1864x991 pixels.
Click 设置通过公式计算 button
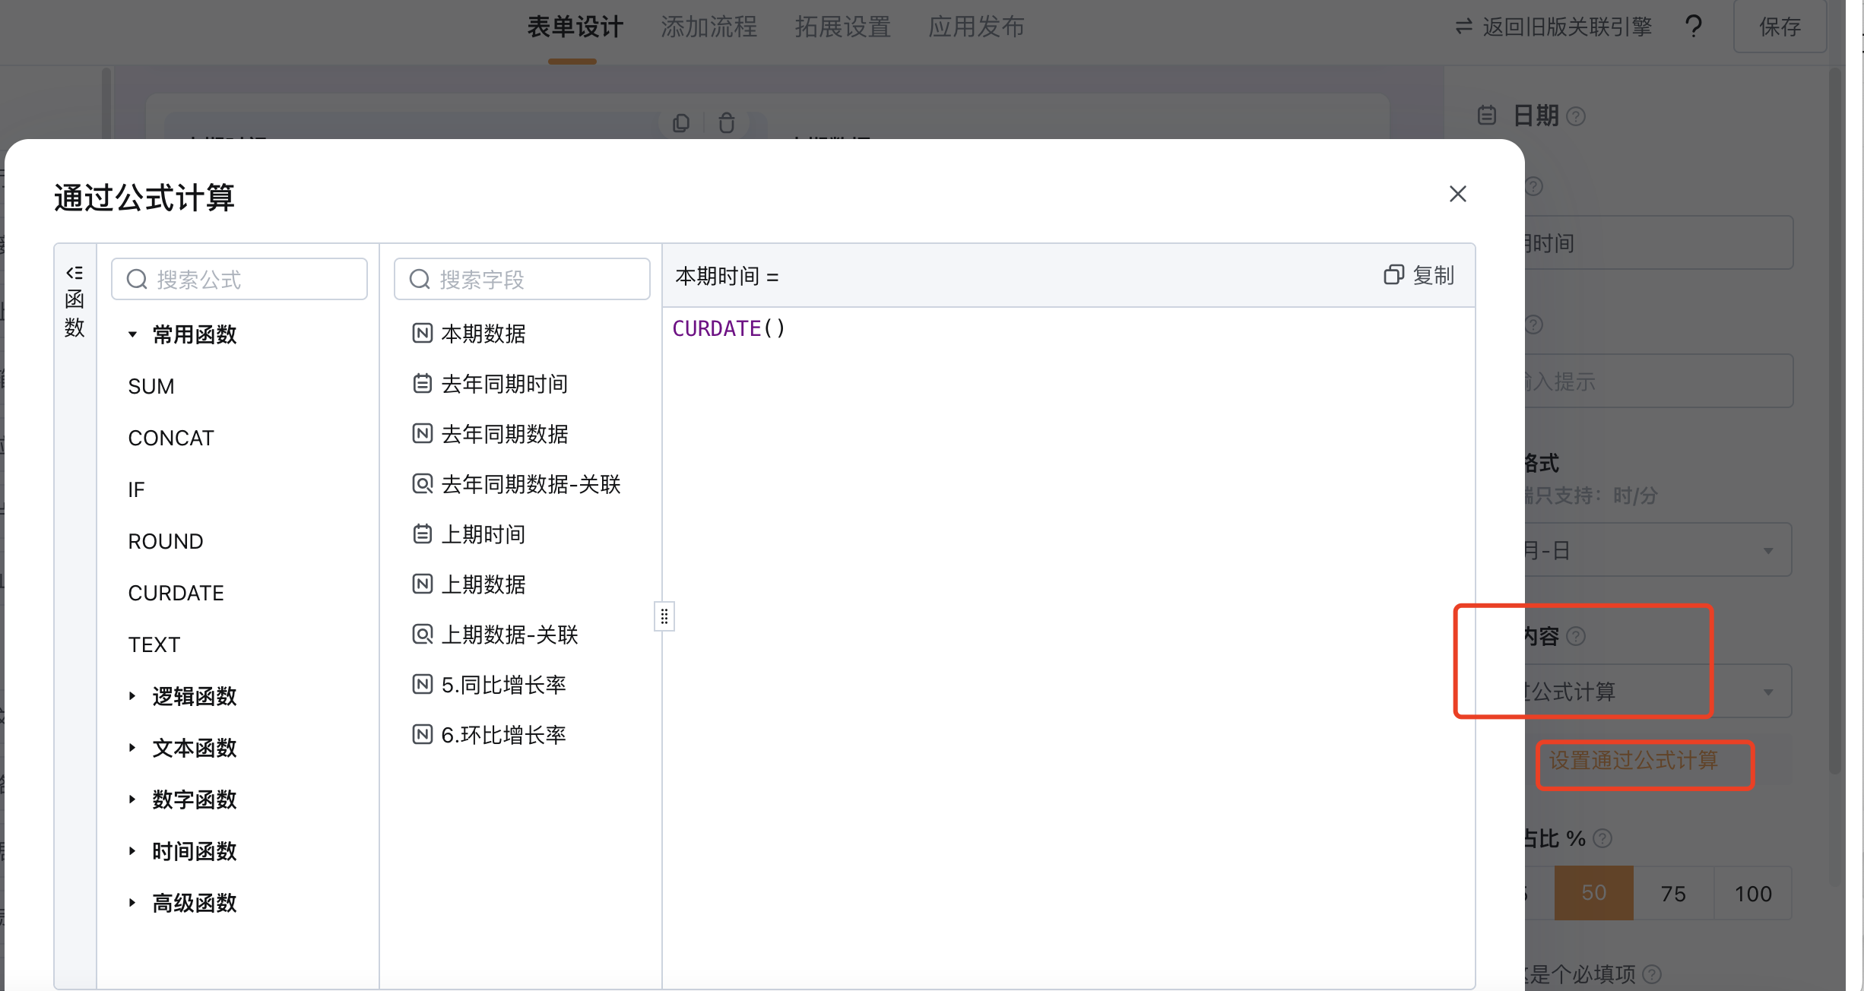tap(1634, 760)
